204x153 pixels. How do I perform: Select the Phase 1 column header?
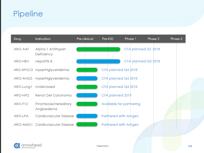131,39
